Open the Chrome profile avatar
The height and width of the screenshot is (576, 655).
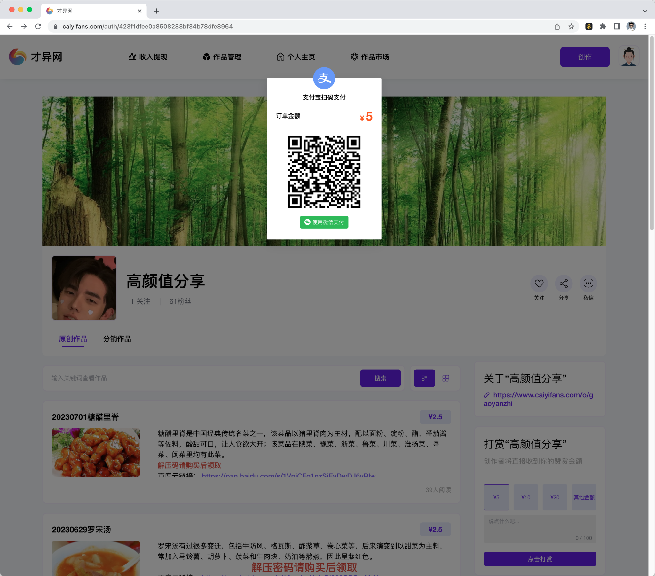631,26
